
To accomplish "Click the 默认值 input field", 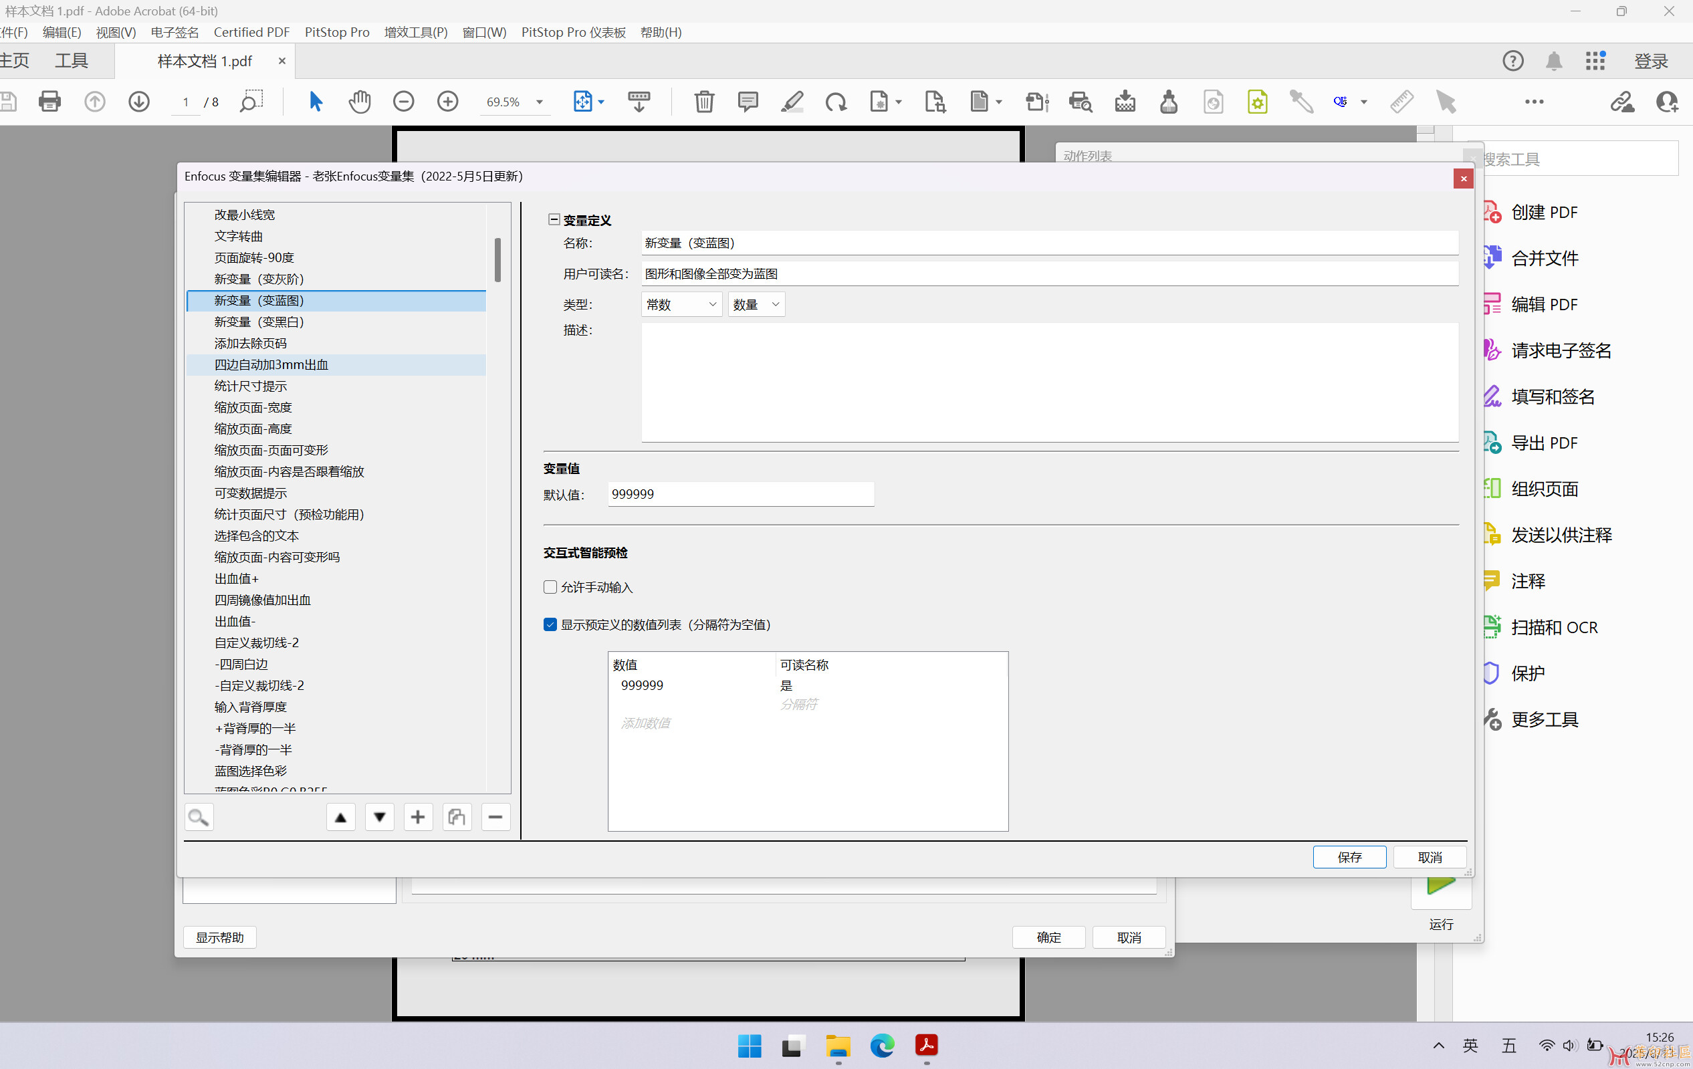I will coord(740,494).
